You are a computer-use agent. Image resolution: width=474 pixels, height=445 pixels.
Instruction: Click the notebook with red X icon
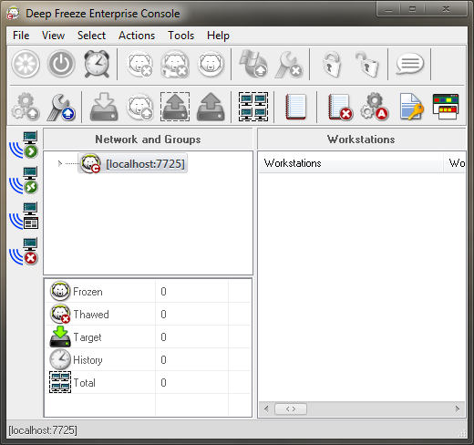[340, 107]
